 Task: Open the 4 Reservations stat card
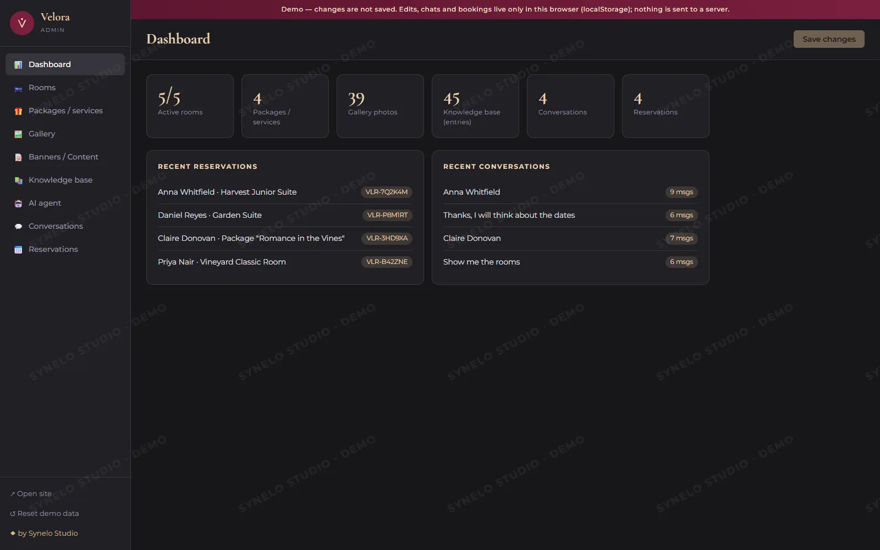click(x=665, y=106)
